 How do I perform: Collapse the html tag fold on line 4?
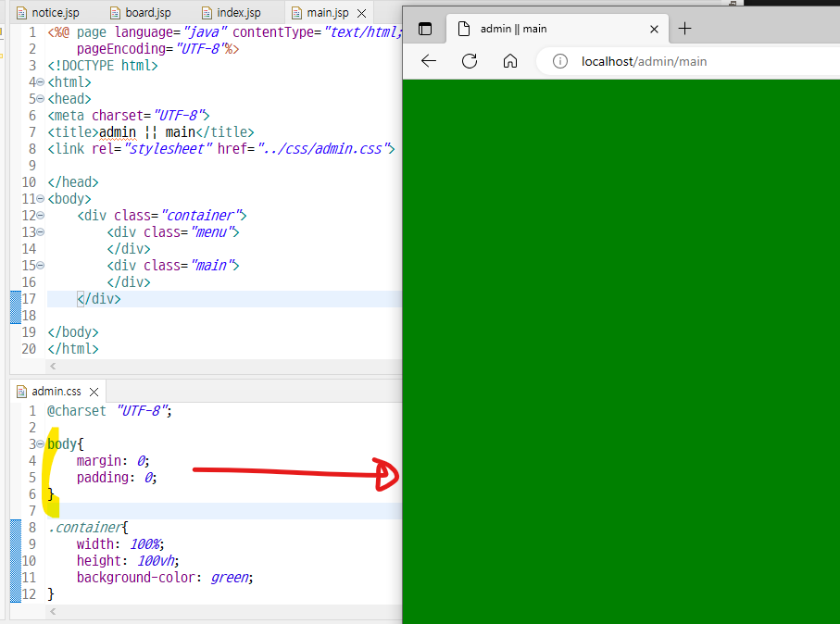[40, 82]
